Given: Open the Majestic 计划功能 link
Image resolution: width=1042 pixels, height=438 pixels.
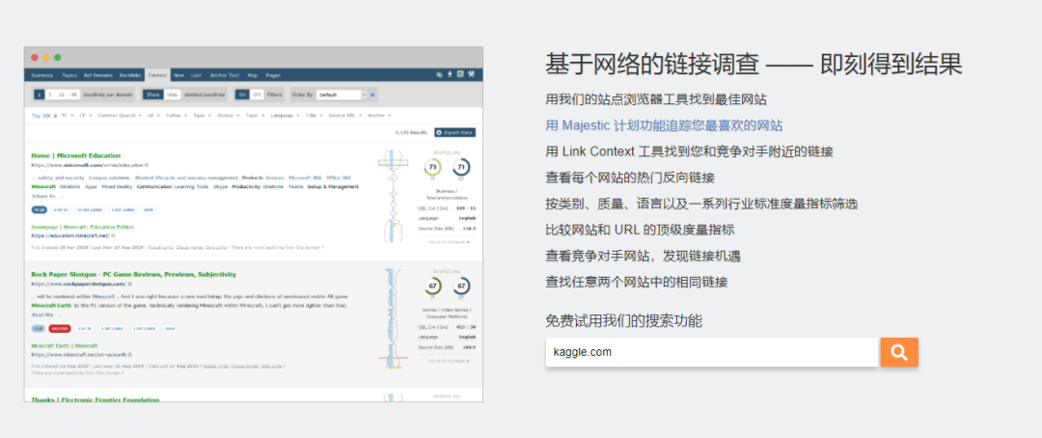Looking at the screenshot, I should pos(664,125).
